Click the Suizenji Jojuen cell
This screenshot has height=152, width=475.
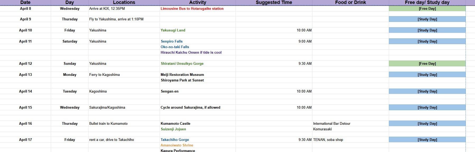pyautogui.click(x=197, y=129)
